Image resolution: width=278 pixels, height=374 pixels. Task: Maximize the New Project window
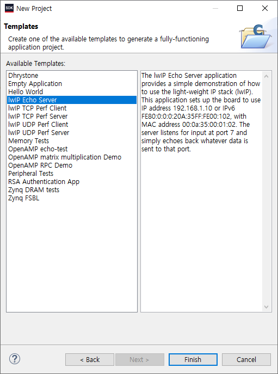240,8
